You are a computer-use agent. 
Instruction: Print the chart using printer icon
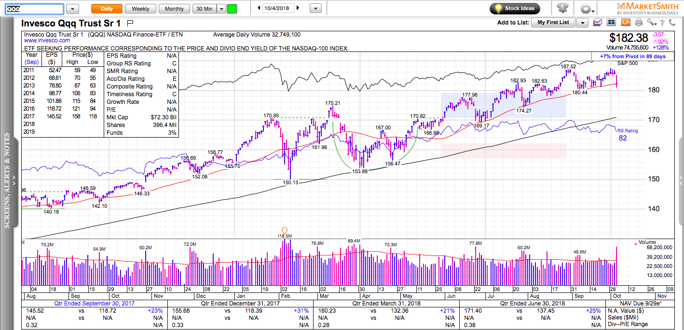click(x=639, y=22)
